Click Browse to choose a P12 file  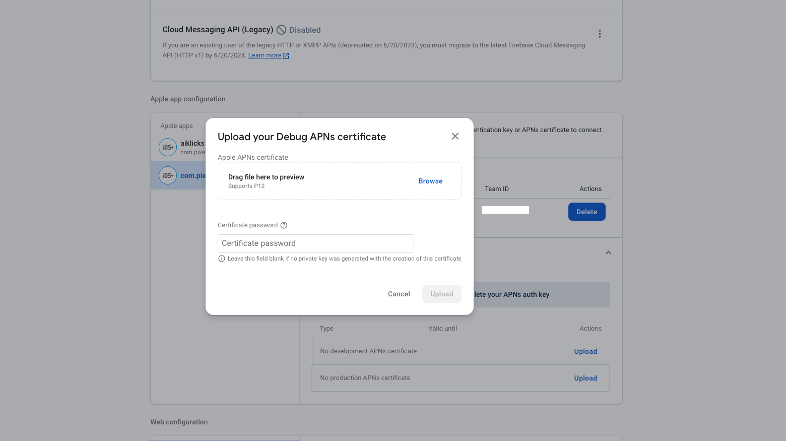coord(430,181)
